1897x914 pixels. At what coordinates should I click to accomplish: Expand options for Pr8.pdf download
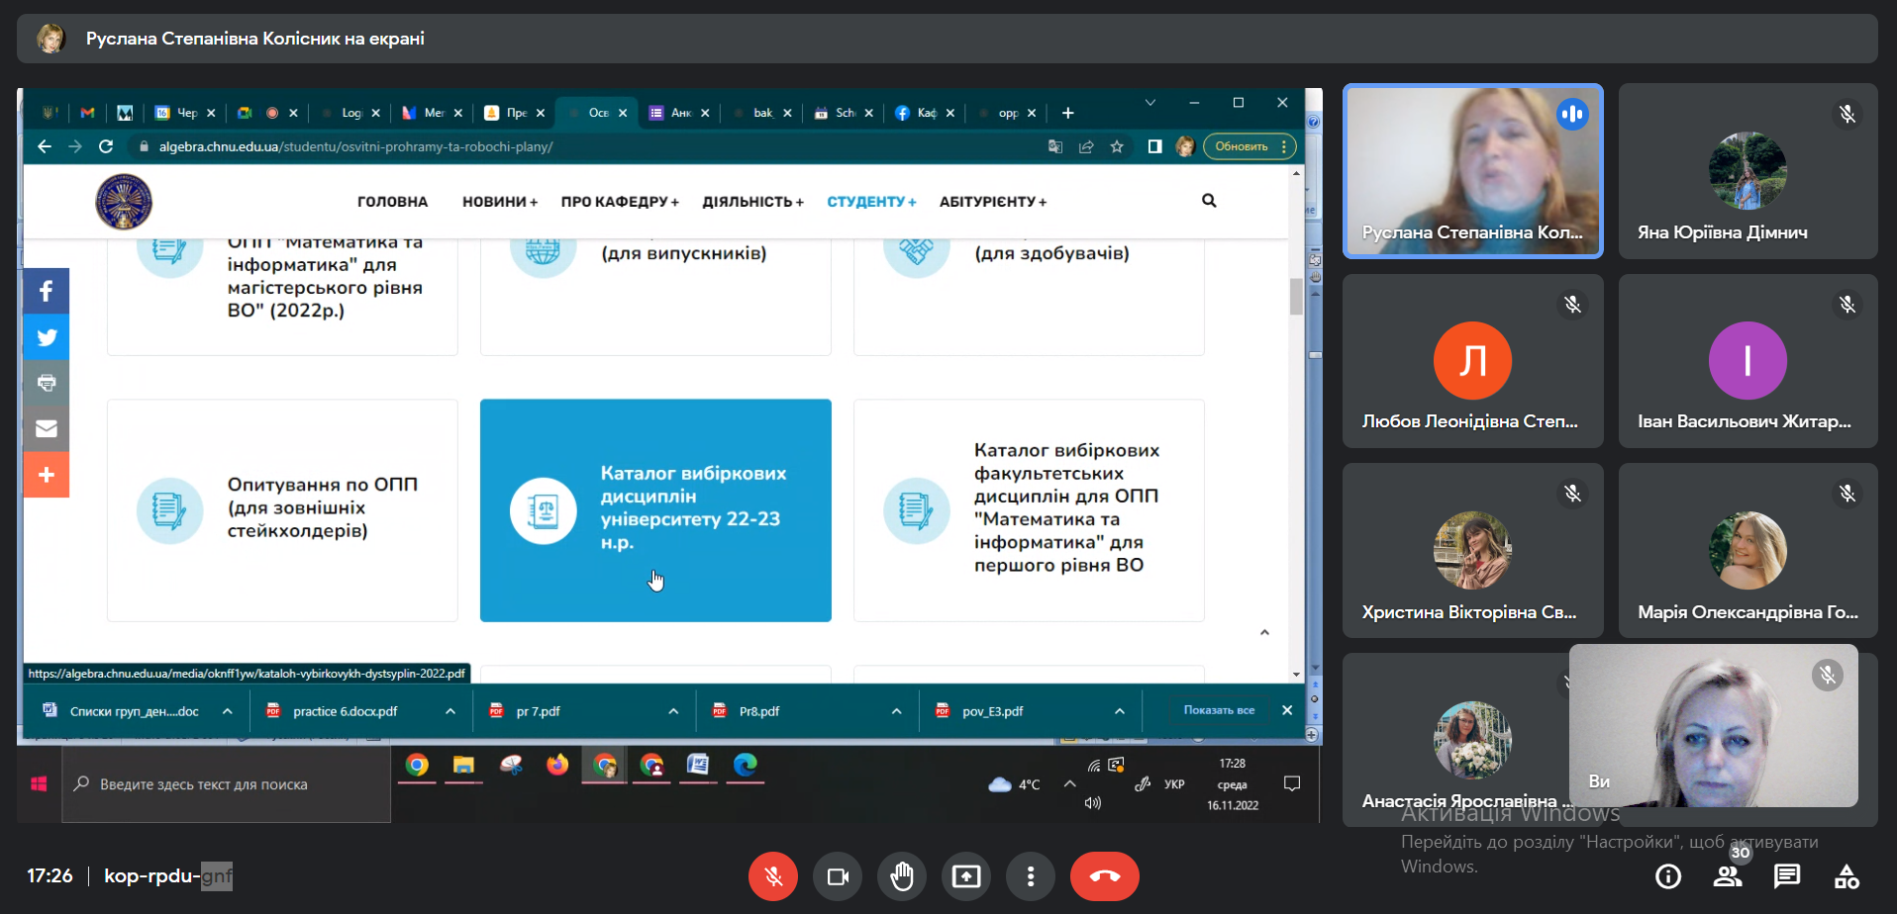point(896,711)
